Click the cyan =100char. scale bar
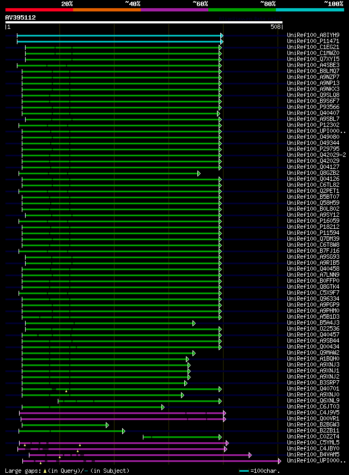This screenshot has height=475, width=349. coord(244,471)
